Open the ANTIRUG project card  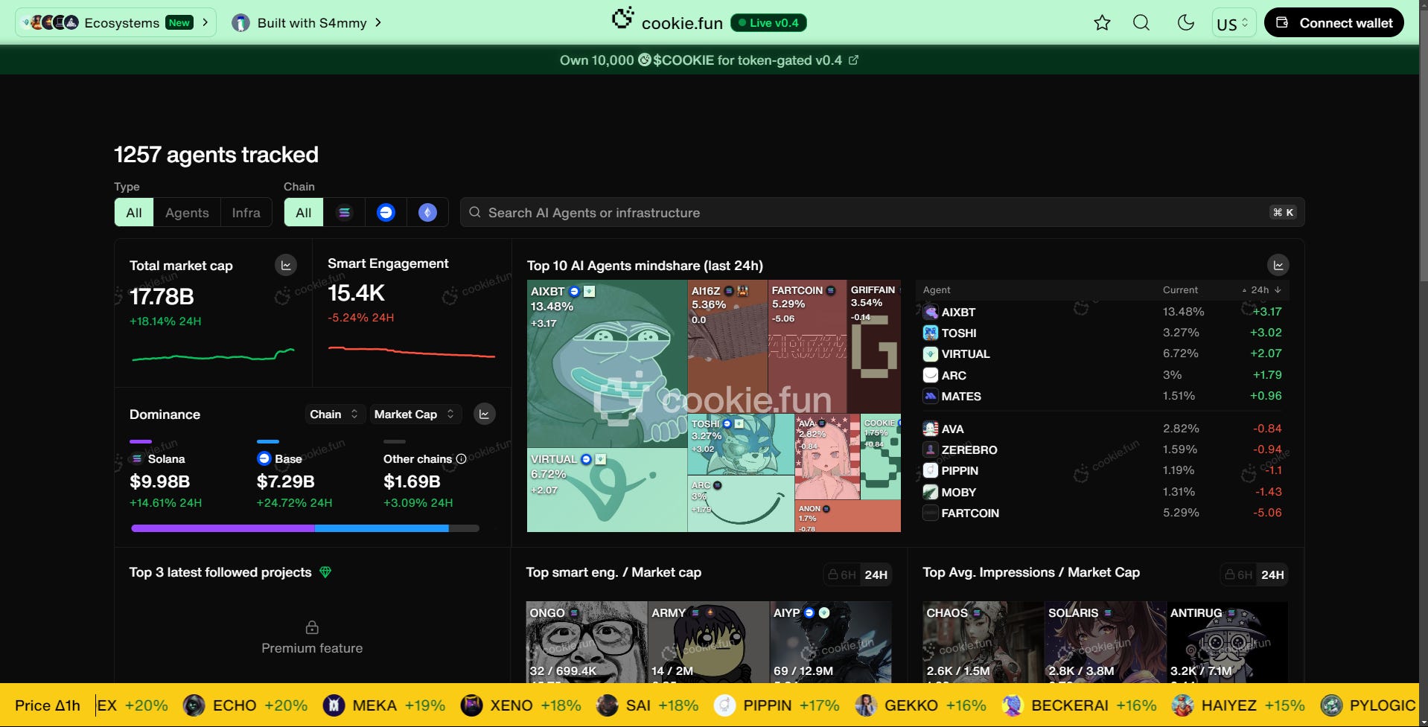(1227, 643)
